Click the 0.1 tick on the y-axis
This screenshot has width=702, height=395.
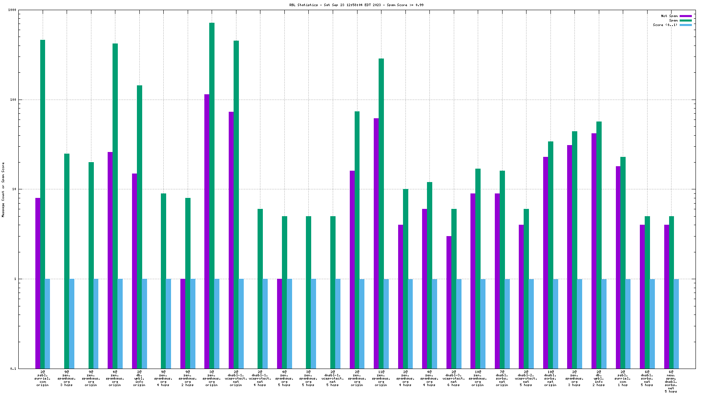[13, 369]
